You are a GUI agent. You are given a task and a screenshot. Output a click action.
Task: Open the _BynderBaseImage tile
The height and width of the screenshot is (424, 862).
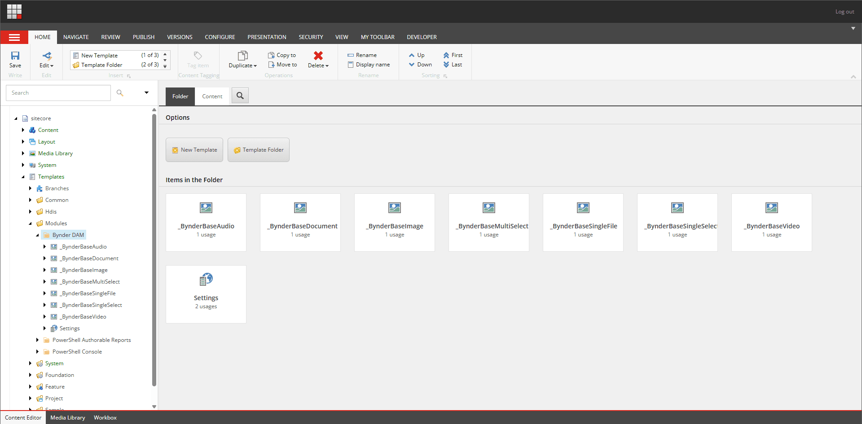395,223
